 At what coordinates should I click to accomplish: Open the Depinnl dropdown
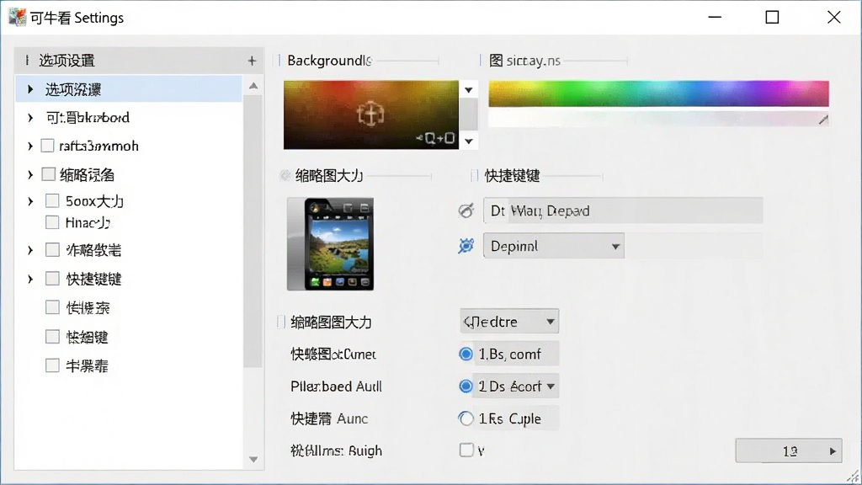(554, 246)
